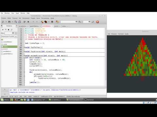The width and height of the screenshot is (157, 117).
Task: Open the color chooser toolbar icon
Action: click(x=57, y=22)
